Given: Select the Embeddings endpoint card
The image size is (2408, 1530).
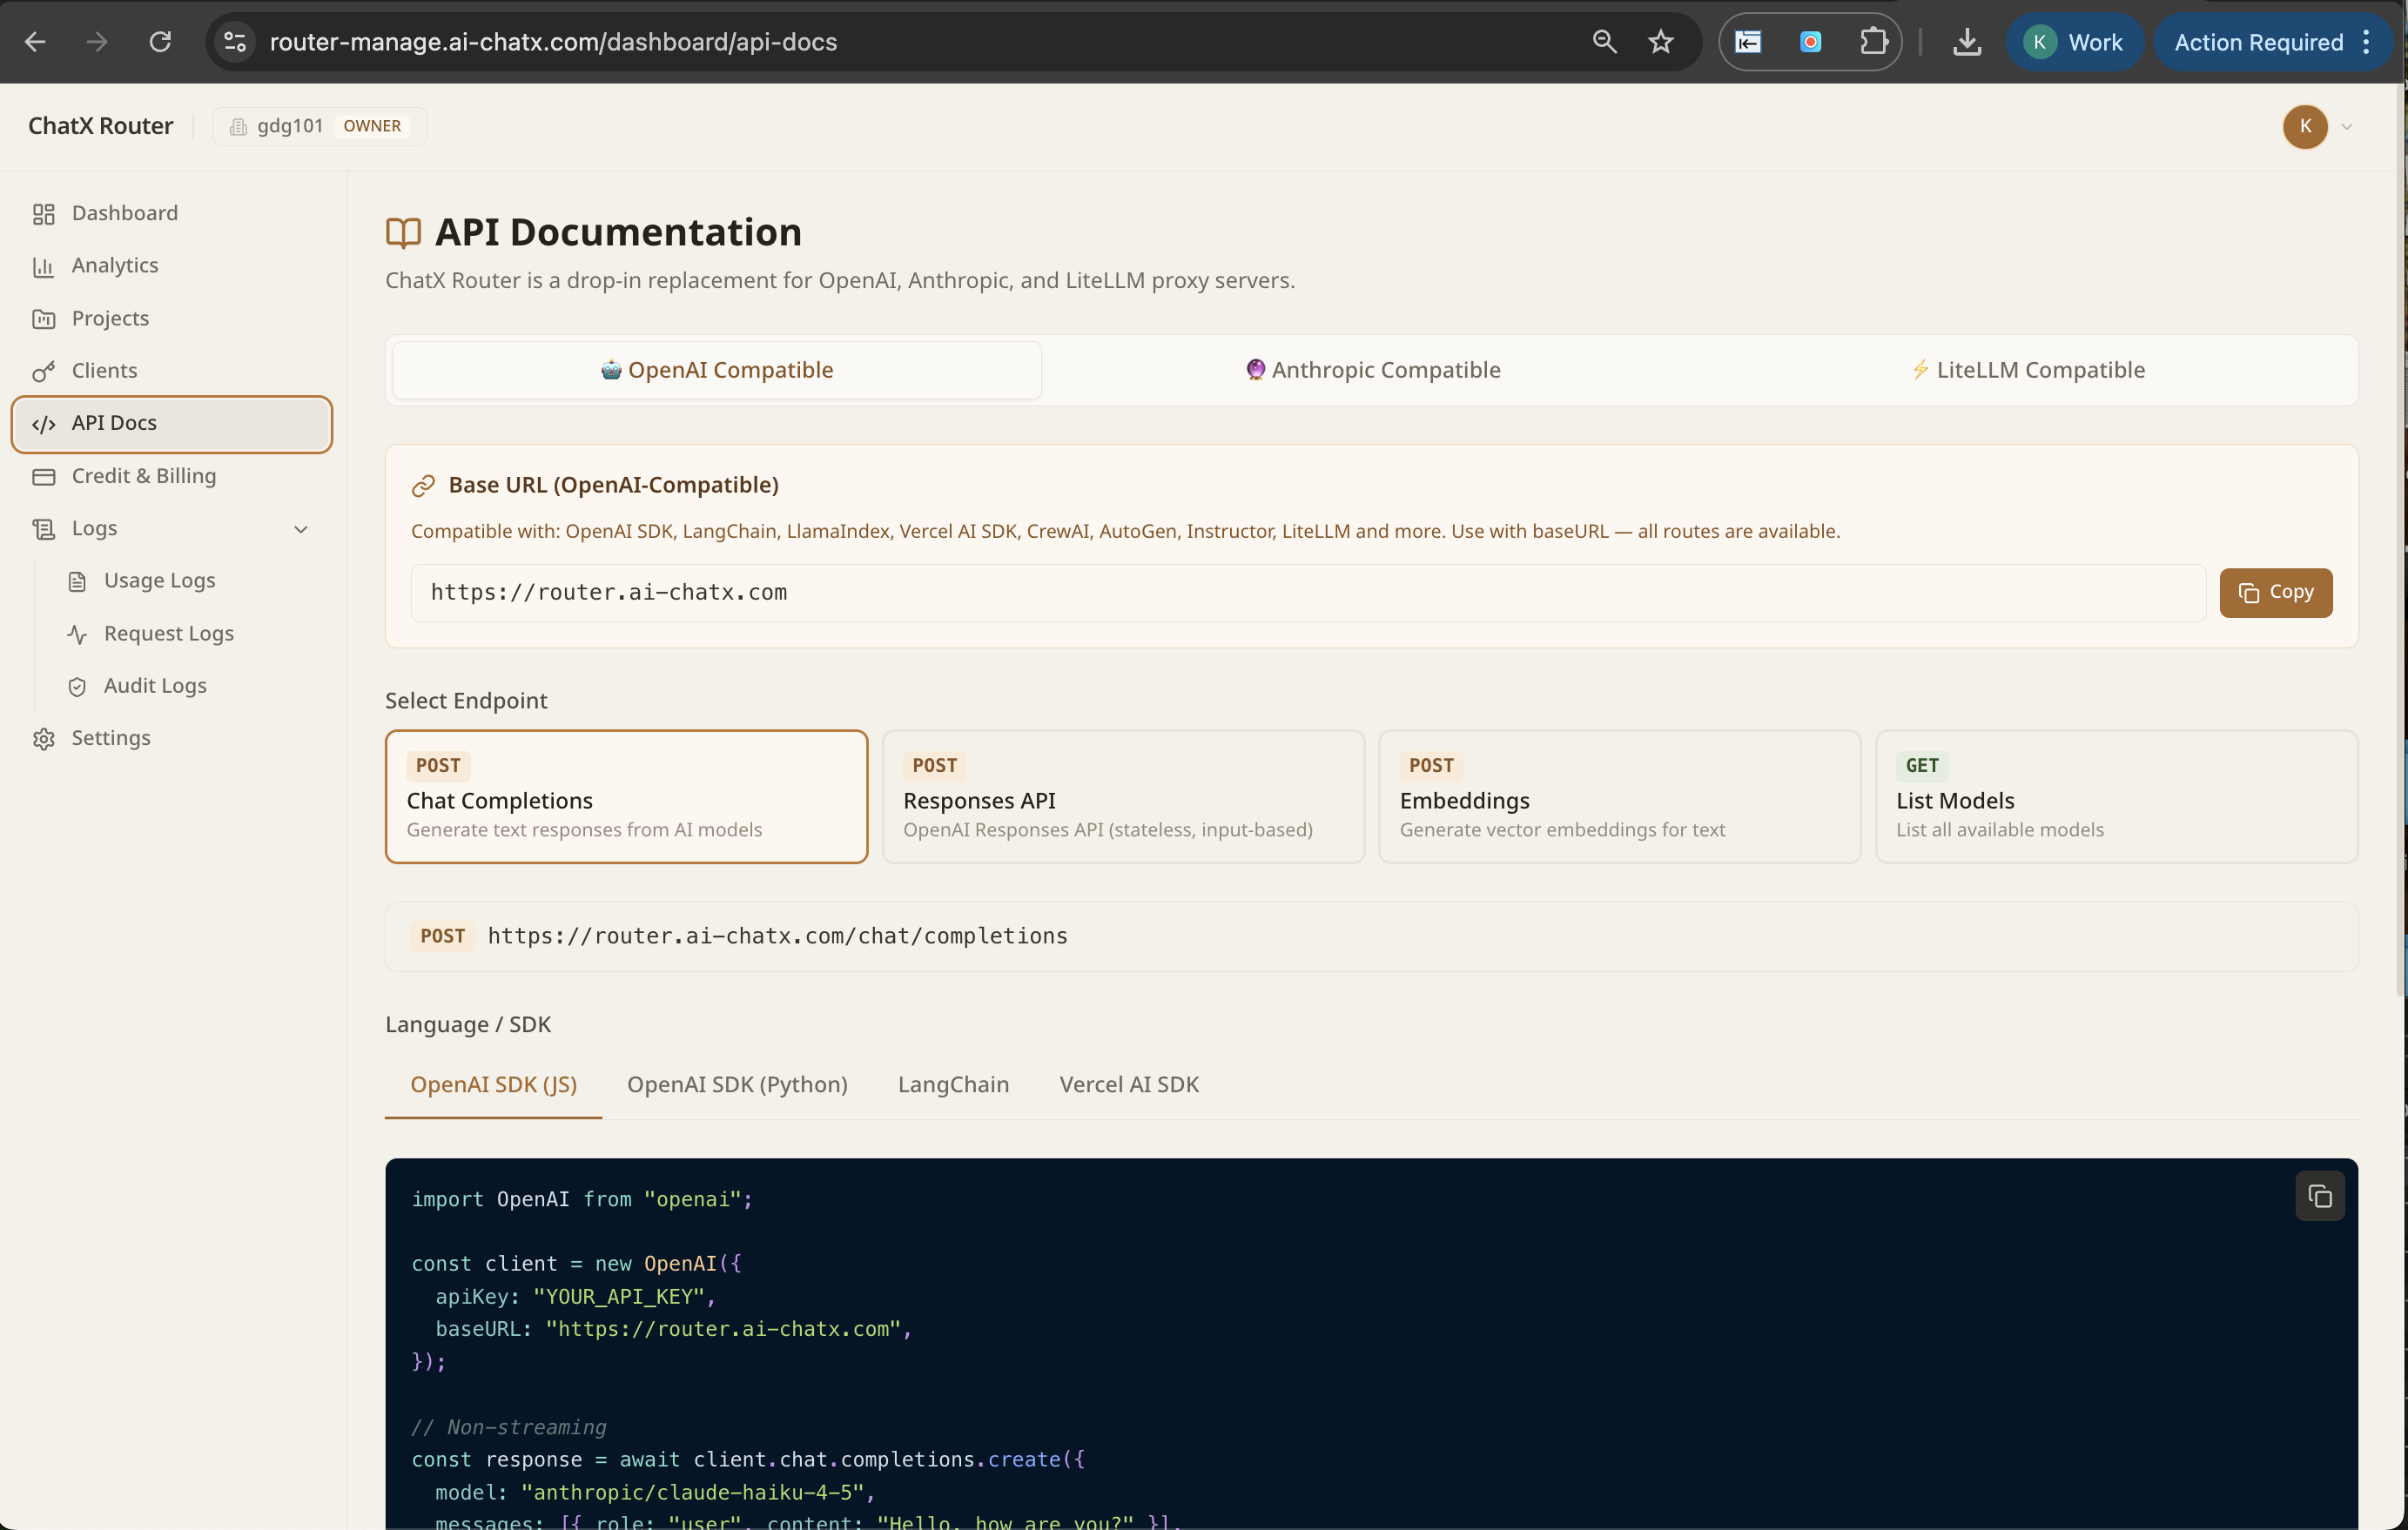Looking at the screenshot, I should [x=1619, y=796].
